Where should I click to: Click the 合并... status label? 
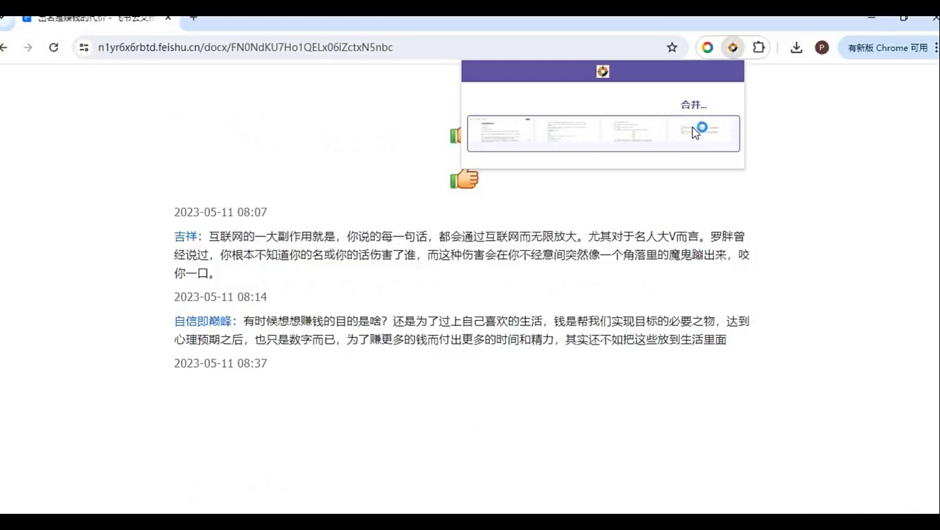(x=693, y=105)
